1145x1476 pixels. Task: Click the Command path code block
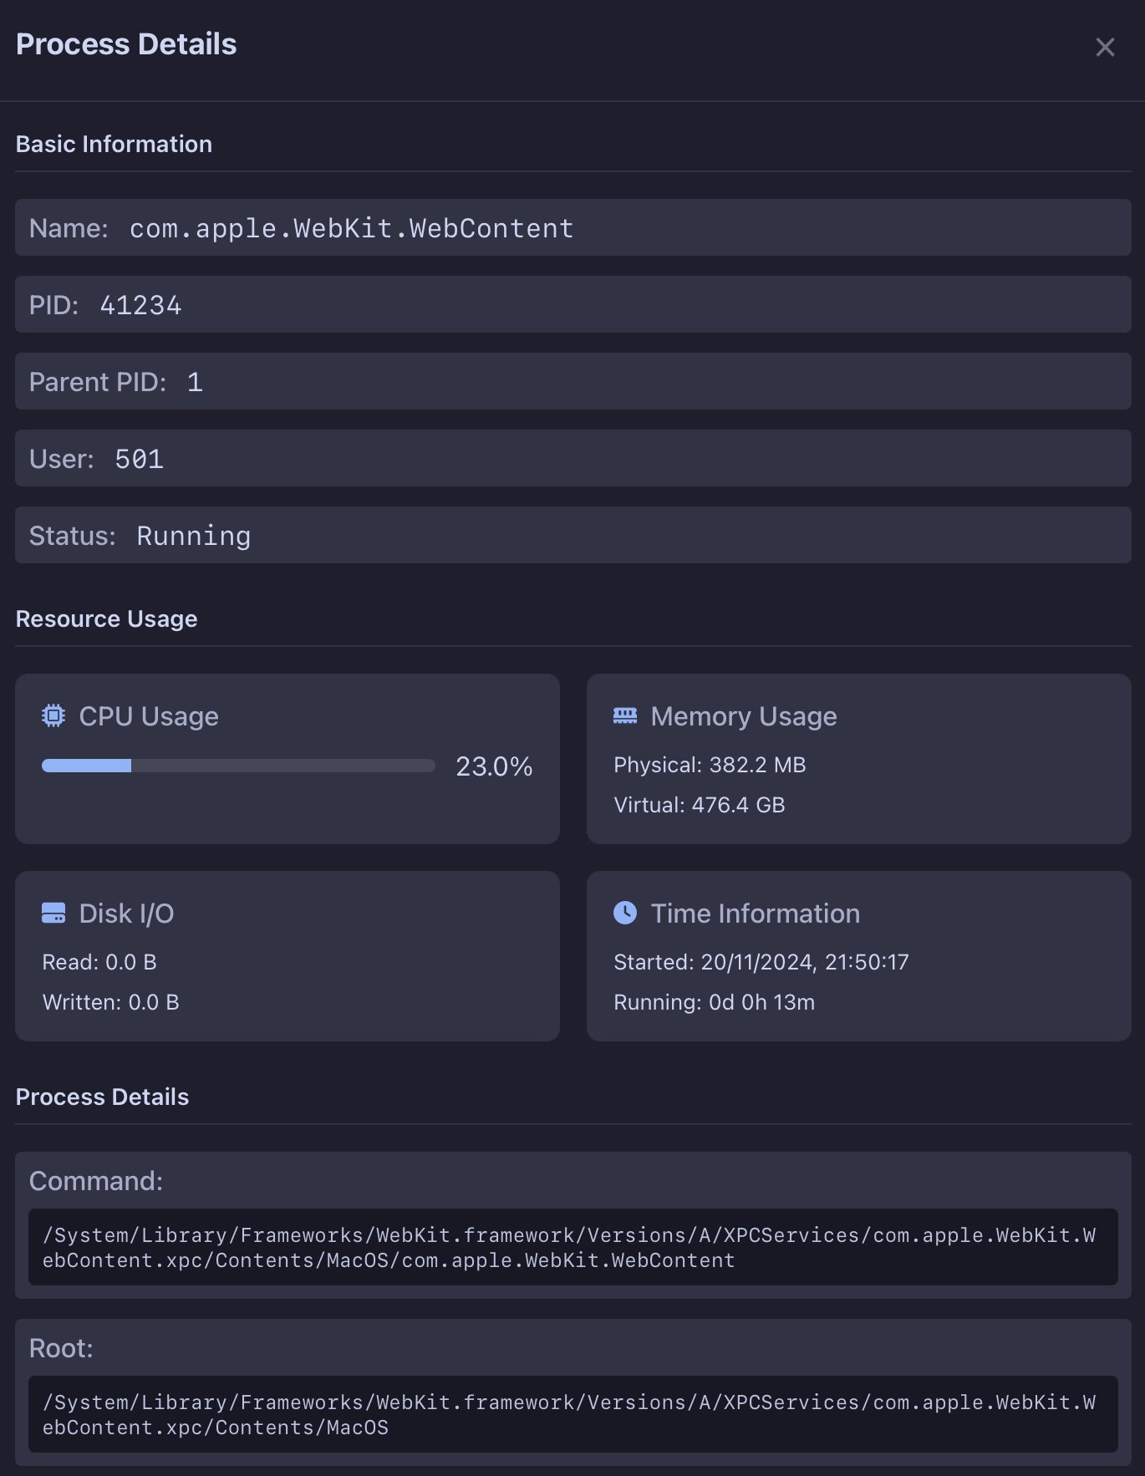pyautogui.click(x=572, y=1247)
